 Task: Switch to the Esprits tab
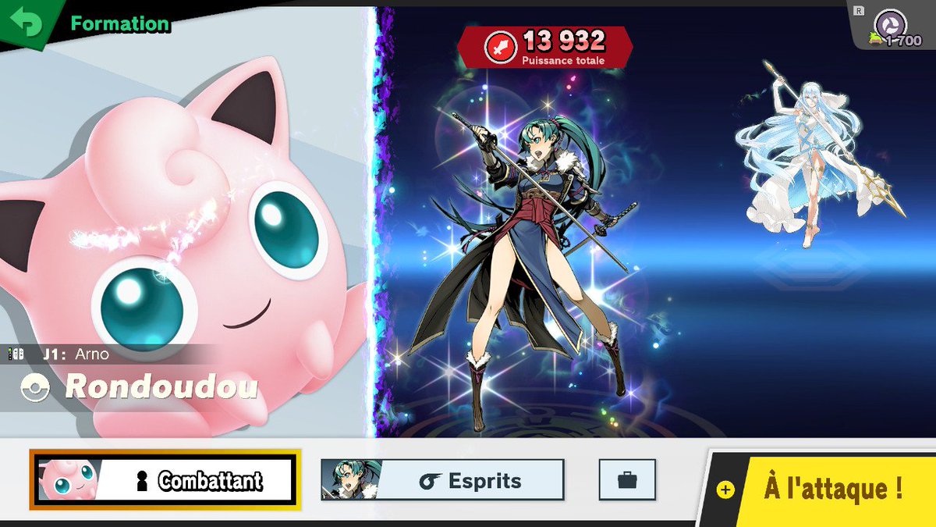click(442, 480)
